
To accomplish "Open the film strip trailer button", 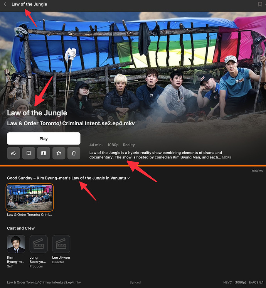I will point(44,153).
